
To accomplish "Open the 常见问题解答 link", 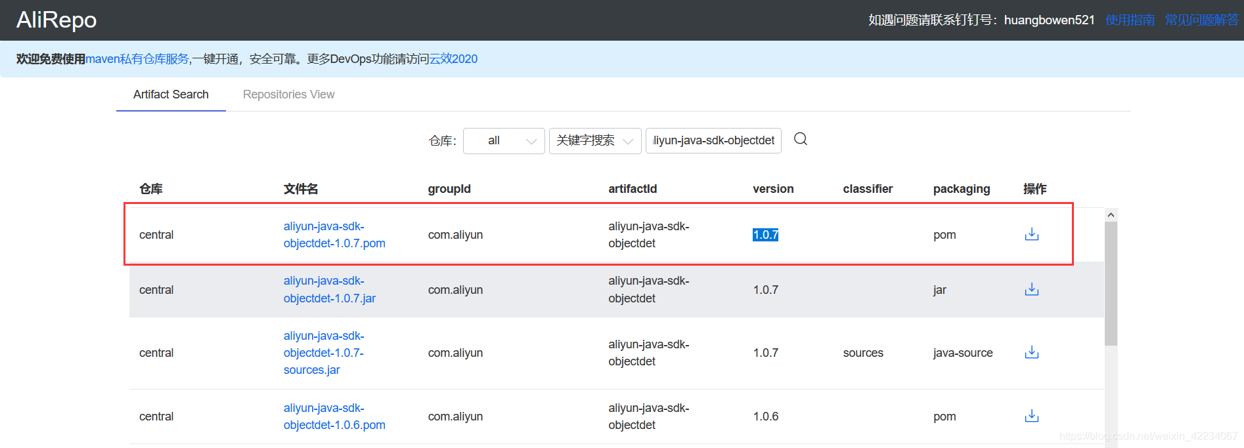I will [x=1201, y=20].
